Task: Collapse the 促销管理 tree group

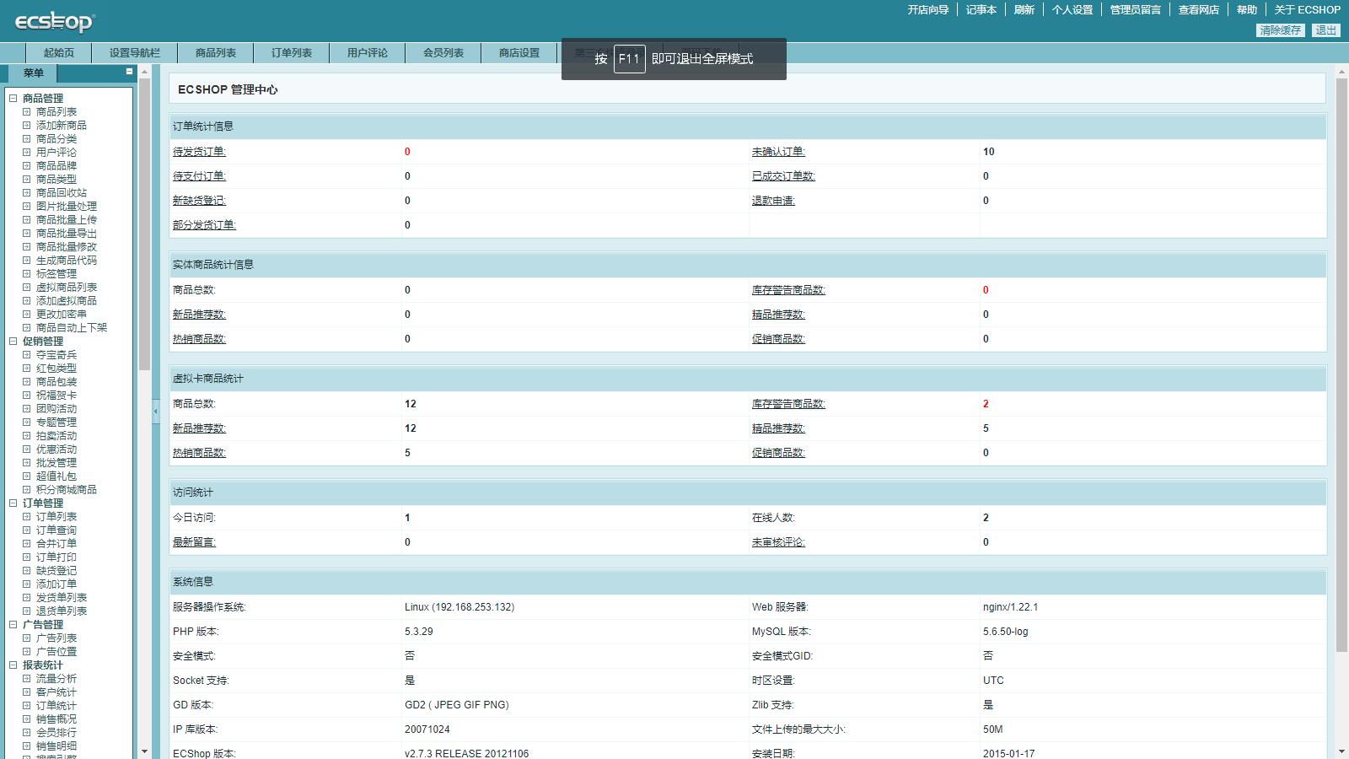Action: pos(13,342)
